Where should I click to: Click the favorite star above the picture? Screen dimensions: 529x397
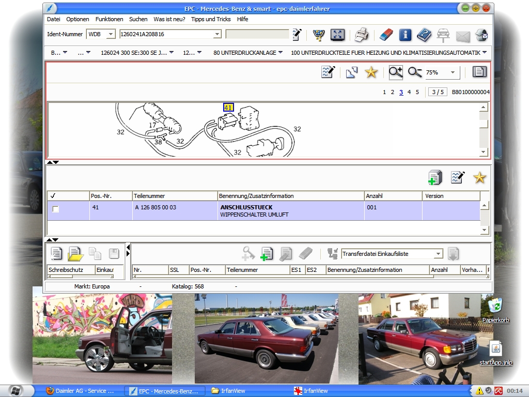pos(371,72)
